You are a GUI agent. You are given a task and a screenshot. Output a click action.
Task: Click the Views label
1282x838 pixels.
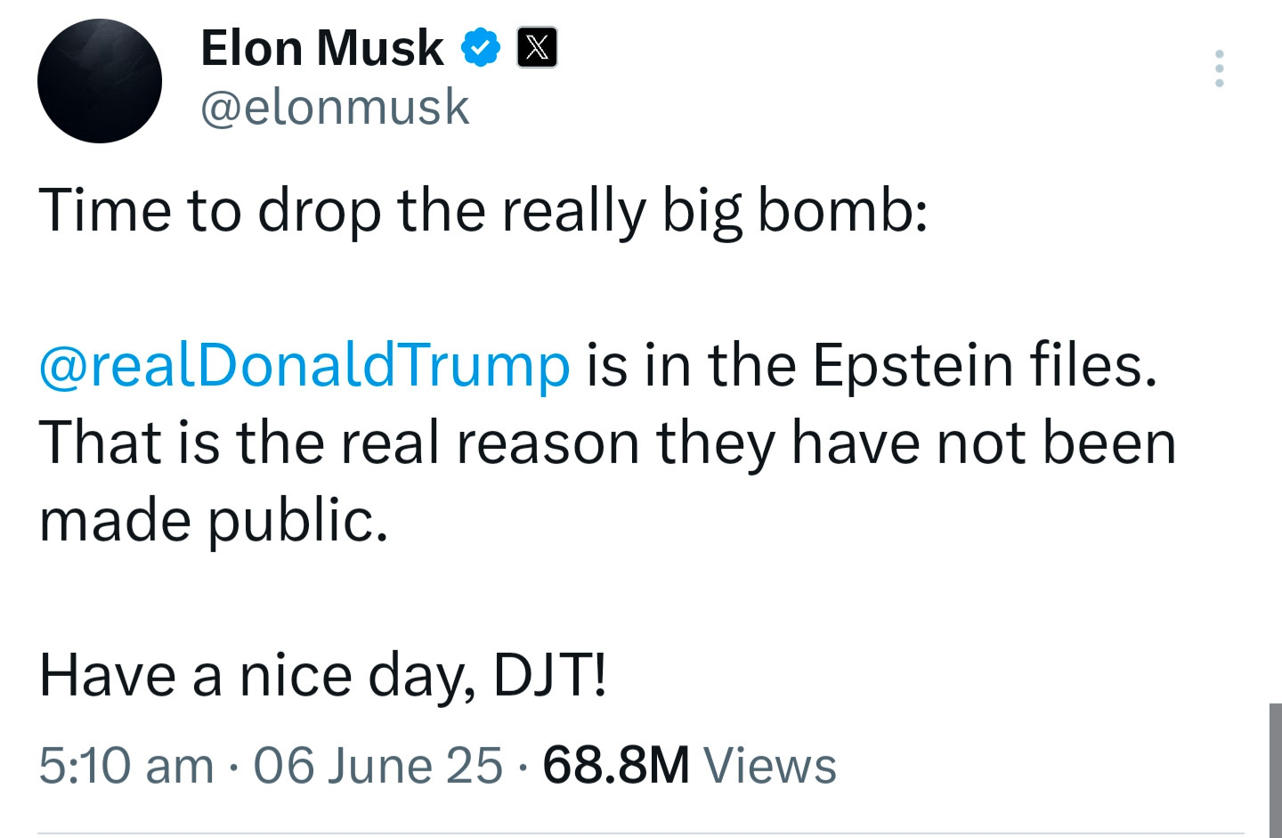point(770,765)
